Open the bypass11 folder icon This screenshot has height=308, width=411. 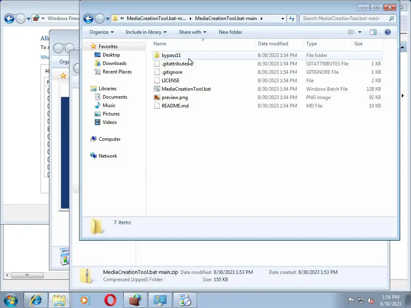coord(157,55)
